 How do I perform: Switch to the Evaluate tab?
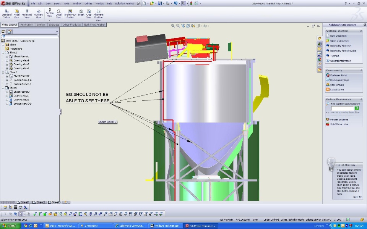(54, 24)
